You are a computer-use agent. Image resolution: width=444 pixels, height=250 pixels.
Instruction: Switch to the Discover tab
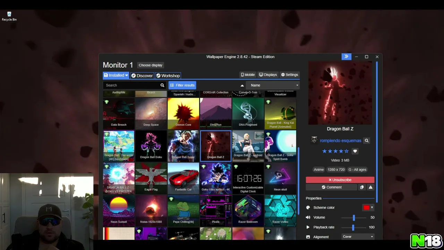click(x=142, y=75)
